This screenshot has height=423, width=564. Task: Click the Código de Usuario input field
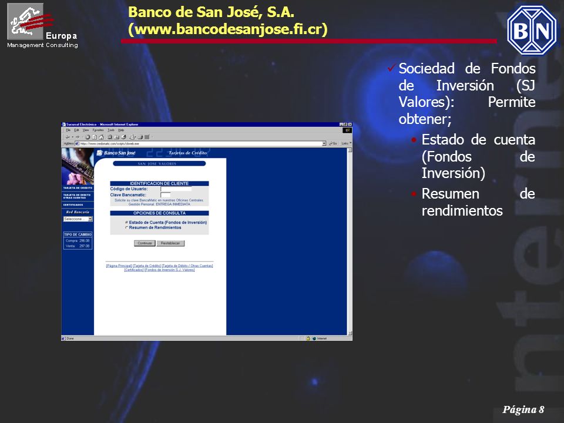pos(176,189)
